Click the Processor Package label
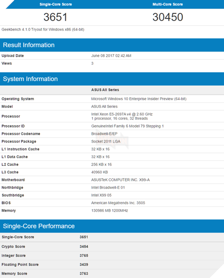The width and height of the screenshot is (224, 278). click(19, 141)
